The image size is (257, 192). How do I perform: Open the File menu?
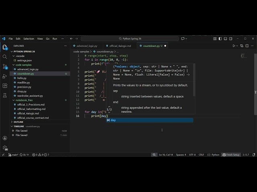(11, 39)
